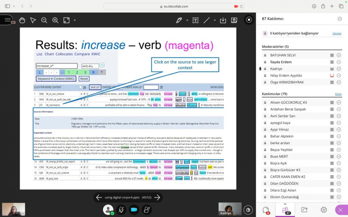Open the attendees panel tab
Viewport: 348px width, 217px height.
285,210
